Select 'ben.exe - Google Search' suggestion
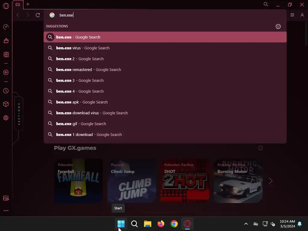Image resolution: width=308 pixels, height=231 pixels. [x=165, y=37]
